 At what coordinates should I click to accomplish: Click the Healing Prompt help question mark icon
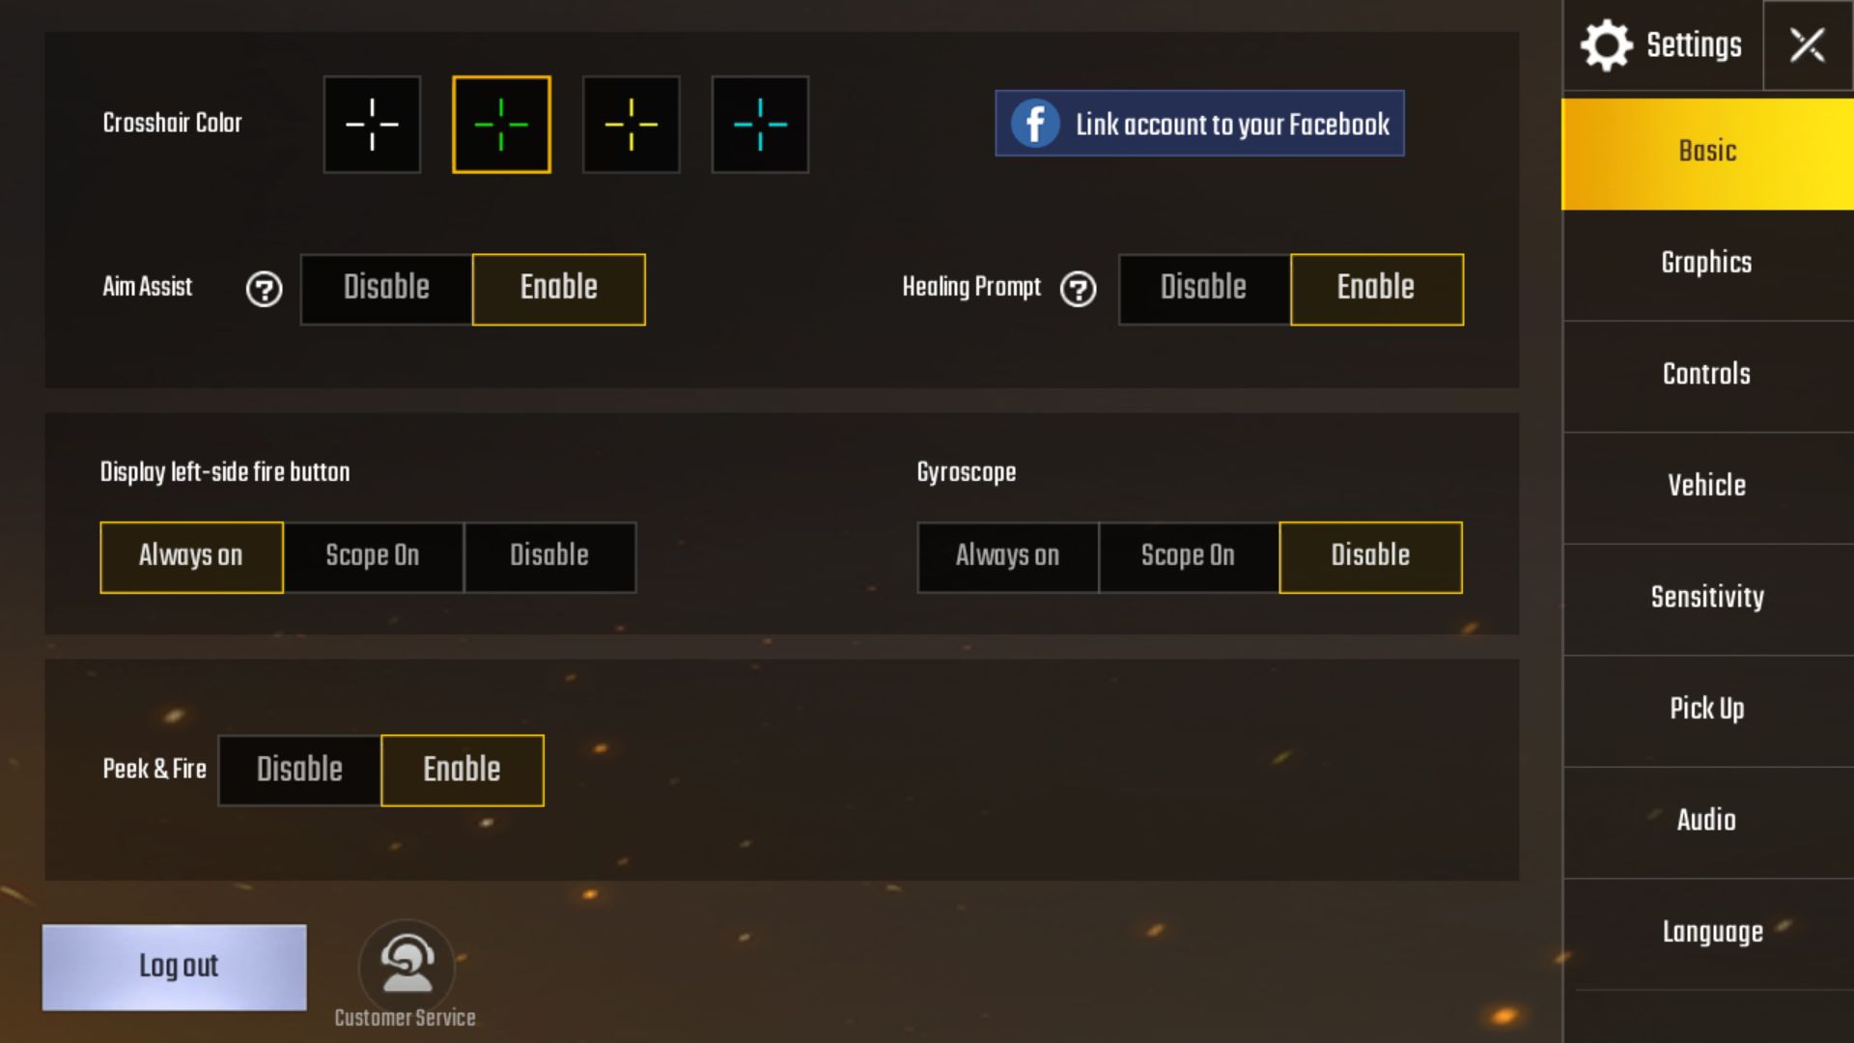click(x=1079, y=288)
